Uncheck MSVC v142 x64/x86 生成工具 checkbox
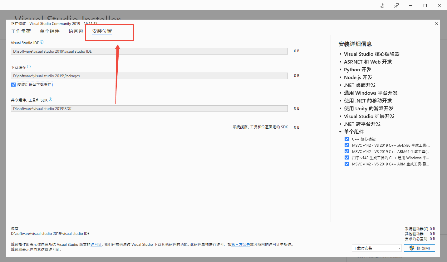This screenshot has width=447, height=262. [x=347, y=145]
